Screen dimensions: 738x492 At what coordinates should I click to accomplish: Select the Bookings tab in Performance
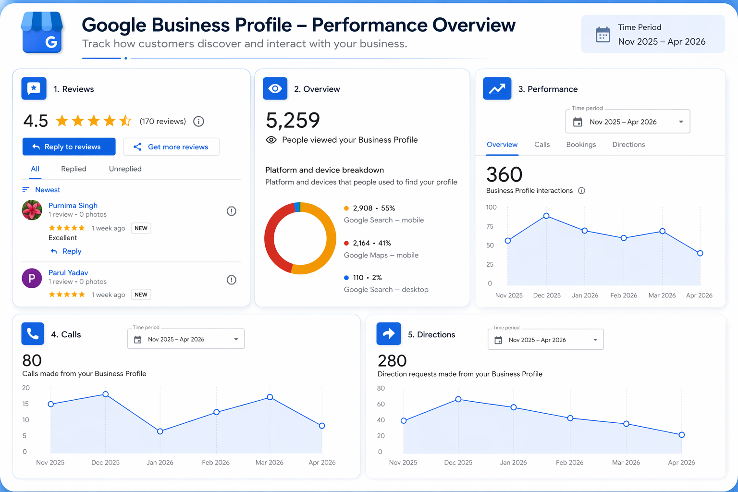point(581,145)
